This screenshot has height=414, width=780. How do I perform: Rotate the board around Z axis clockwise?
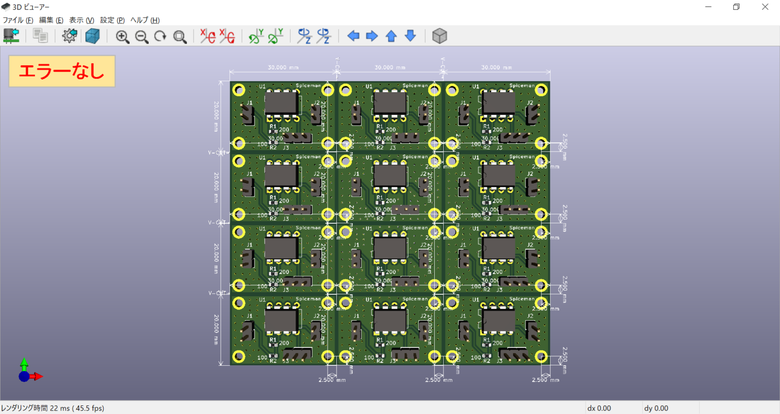pos(305,36)
